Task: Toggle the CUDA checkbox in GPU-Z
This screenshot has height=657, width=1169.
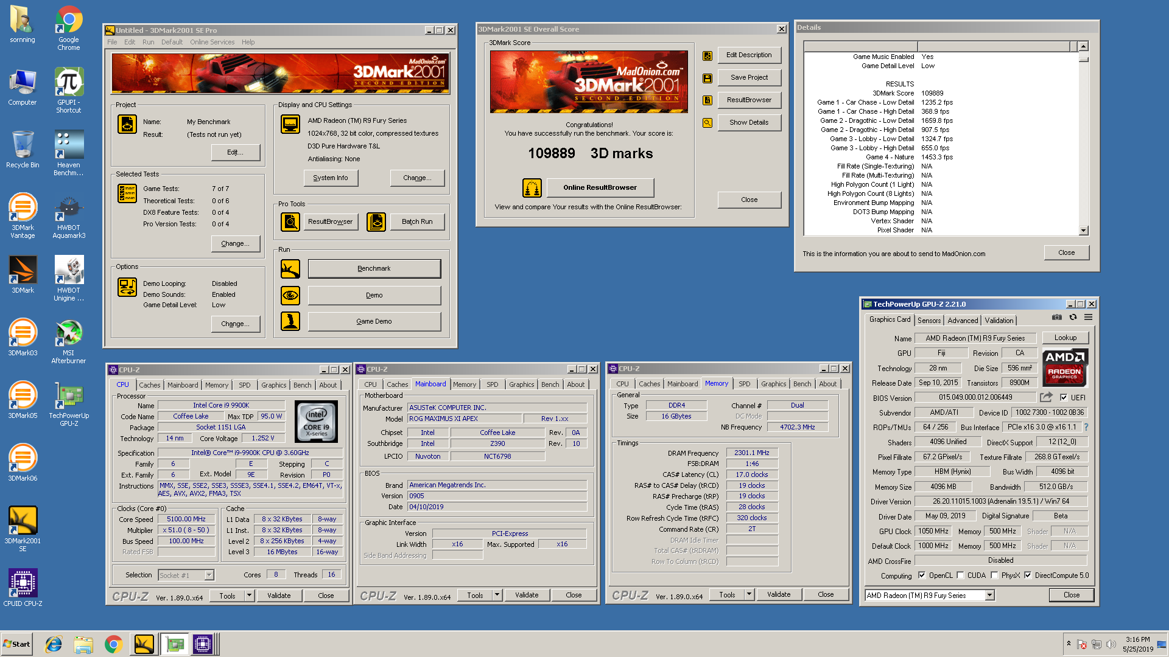Action: [960, 575]
